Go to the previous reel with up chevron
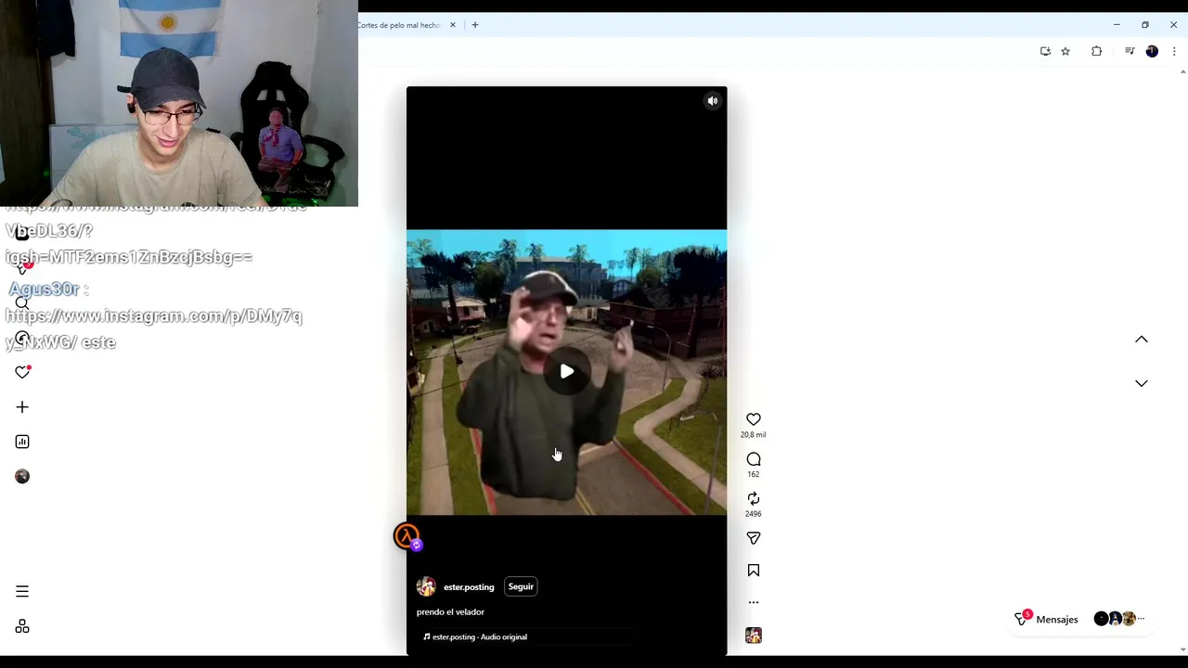Screen dimensions: 1188x668 point(1142,340)
